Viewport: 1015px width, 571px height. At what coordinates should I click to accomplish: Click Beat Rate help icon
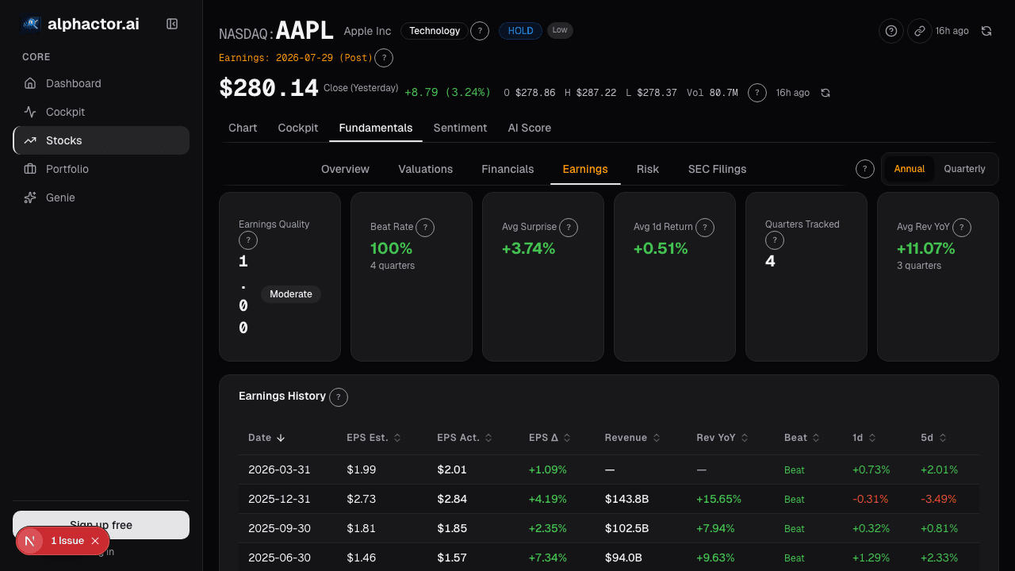[426, 228]
